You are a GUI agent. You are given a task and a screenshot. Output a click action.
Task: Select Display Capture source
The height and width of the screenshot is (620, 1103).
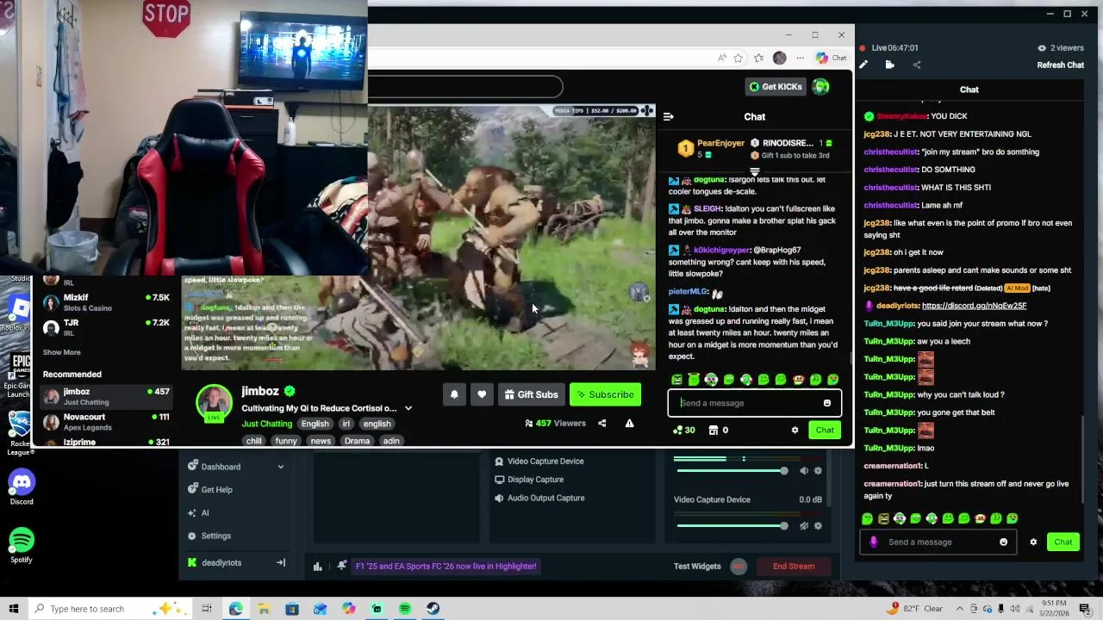coord(535,480)
